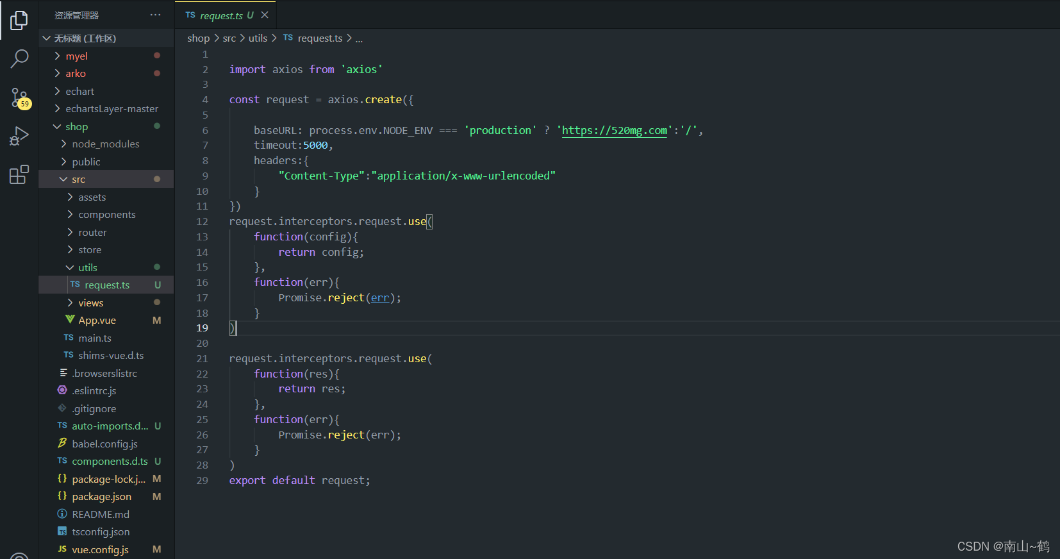1060x559 pixels.
Task: Expand the router folder
Action: tap(70, 232)
